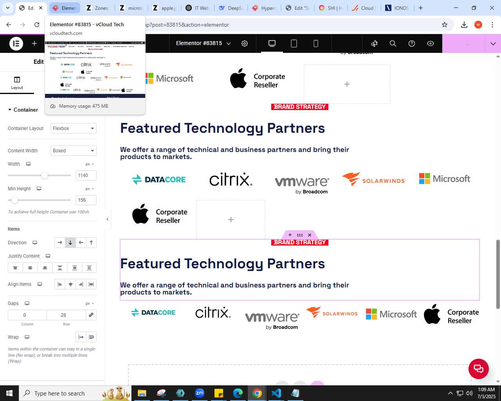Set Justify Content to end
This screenshot has width=501, height=401.
(45, 268)
